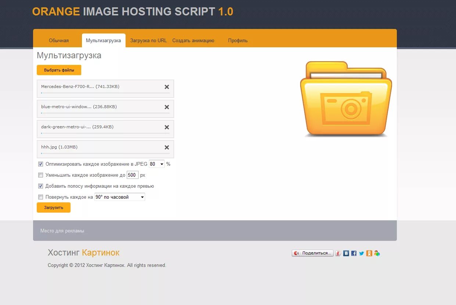Click Copyright © 2012 footer text
Screen dimensions: 456x305
click(107, 265)
